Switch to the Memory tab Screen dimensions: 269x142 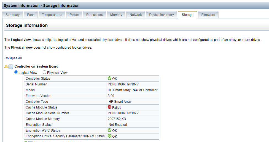pyautogui.click(x=116, y=15)
